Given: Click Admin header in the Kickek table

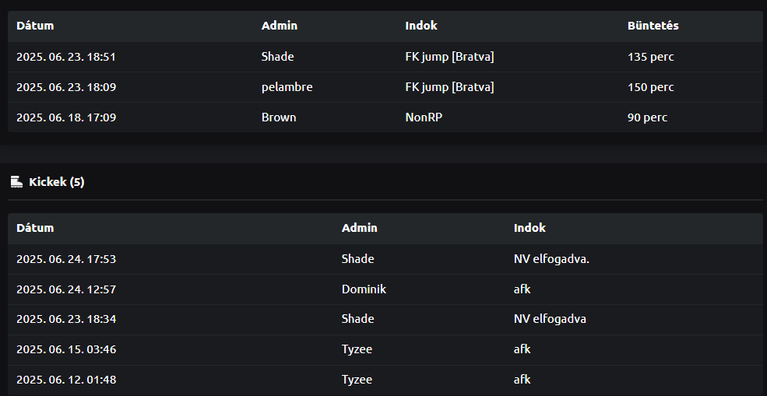Looking at the screenshot, I should [359, 228].
